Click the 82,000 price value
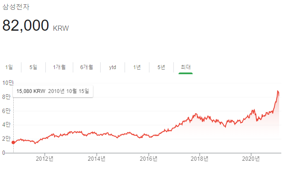 pyautogui.click(x=26, y=25)
